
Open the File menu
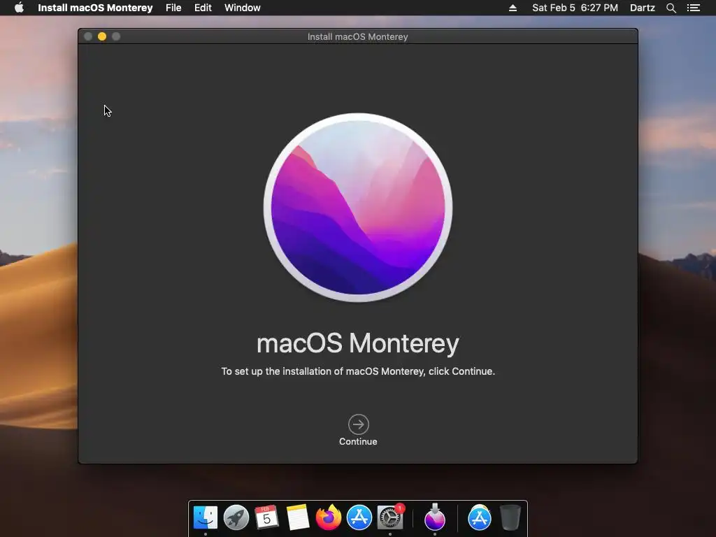click(173, 8)
